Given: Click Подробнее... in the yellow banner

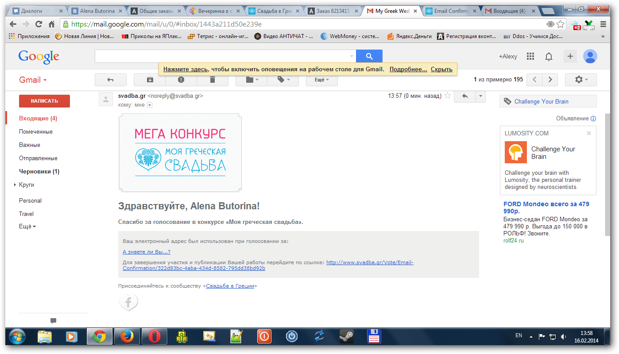Looking at the screenshot, I should [408, 69].
